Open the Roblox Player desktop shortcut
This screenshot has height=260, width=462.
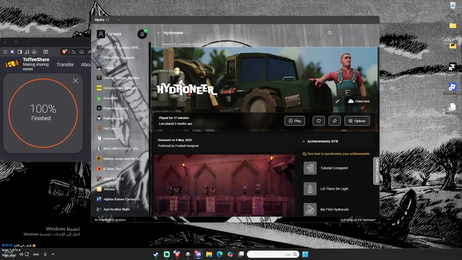tap(453, 89)
